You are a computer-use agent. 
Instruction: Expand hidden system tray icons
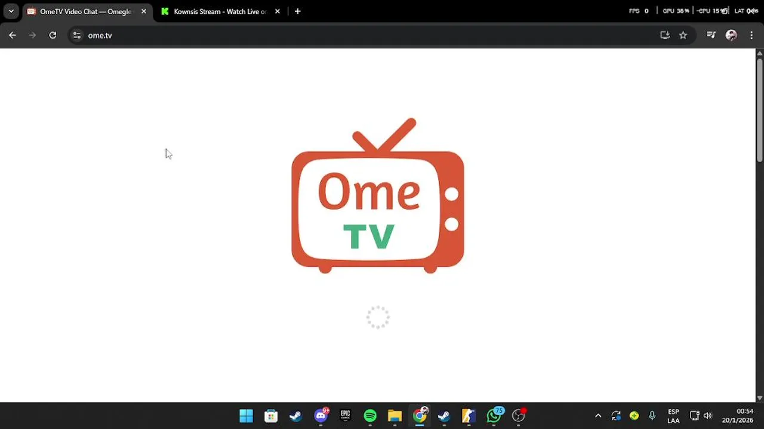tap(598, 416)
